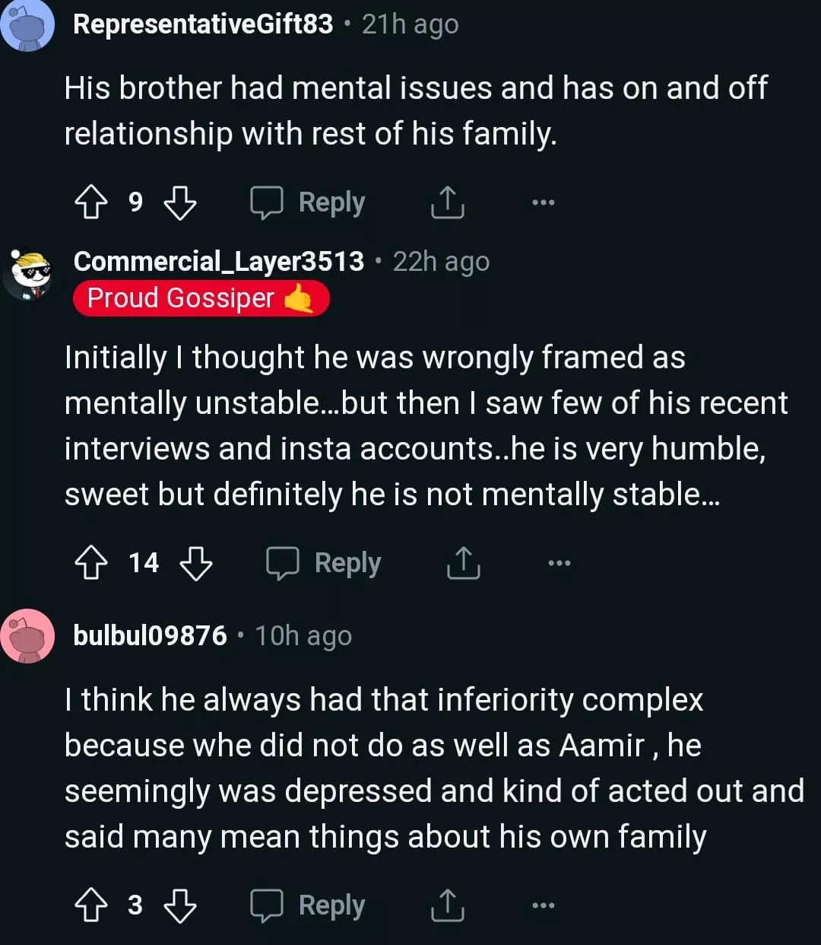Open more options for Commercial_Layer3513's comment

coord(559,564)
